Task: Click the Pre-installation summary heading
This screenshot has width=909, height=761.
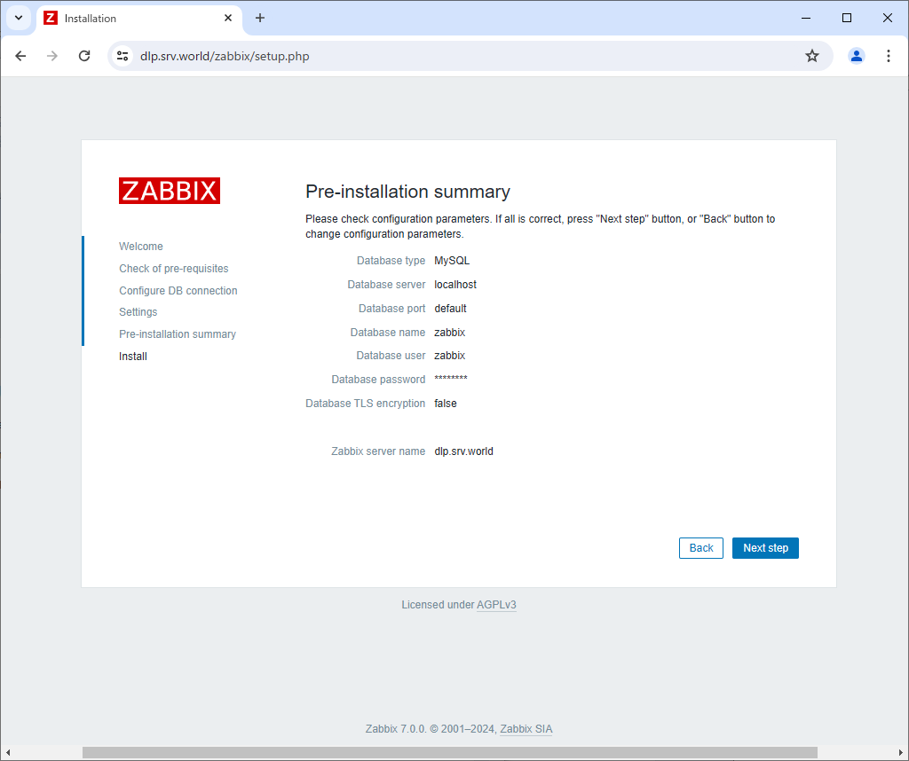Action: (407, 192)
